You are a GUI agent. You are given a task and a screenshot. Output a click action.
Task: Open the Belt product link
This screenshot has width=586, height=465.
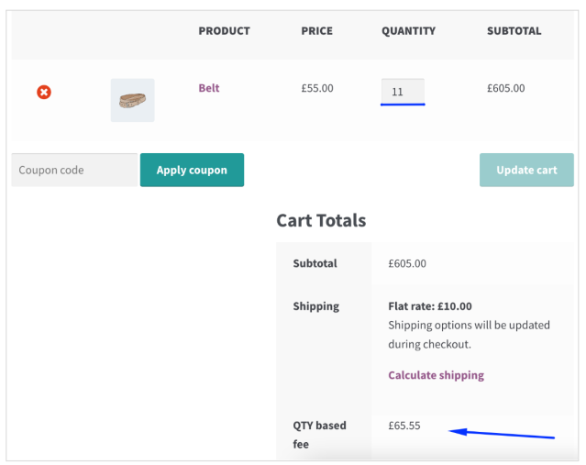click(209, 88)
